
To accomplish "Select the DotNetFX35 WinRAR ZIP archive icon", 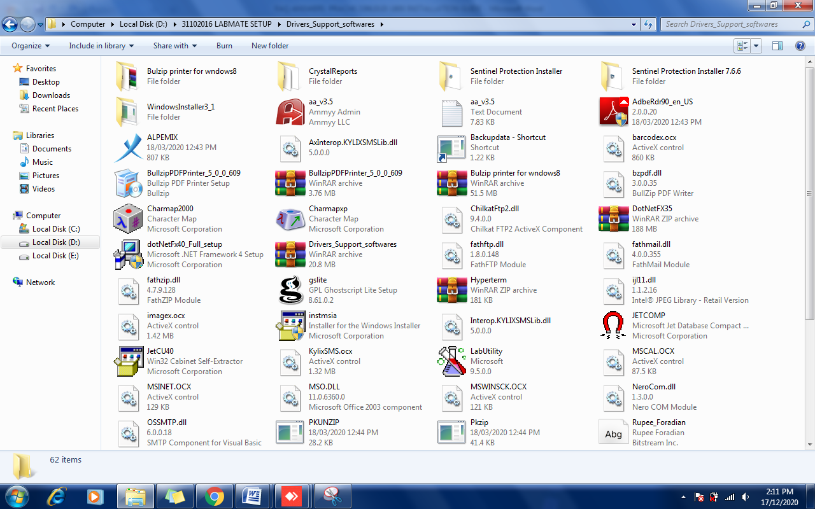I will point(614,219).
